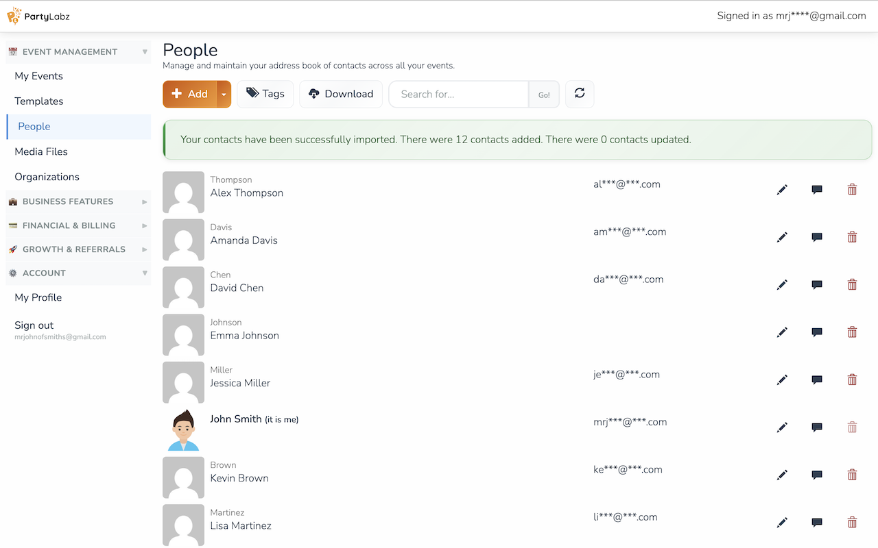Image resolution: width=878 pixels, height=548 pixels.
Task: Delete Amanda Davis using trash icon
Action: [x=852, y=237]
